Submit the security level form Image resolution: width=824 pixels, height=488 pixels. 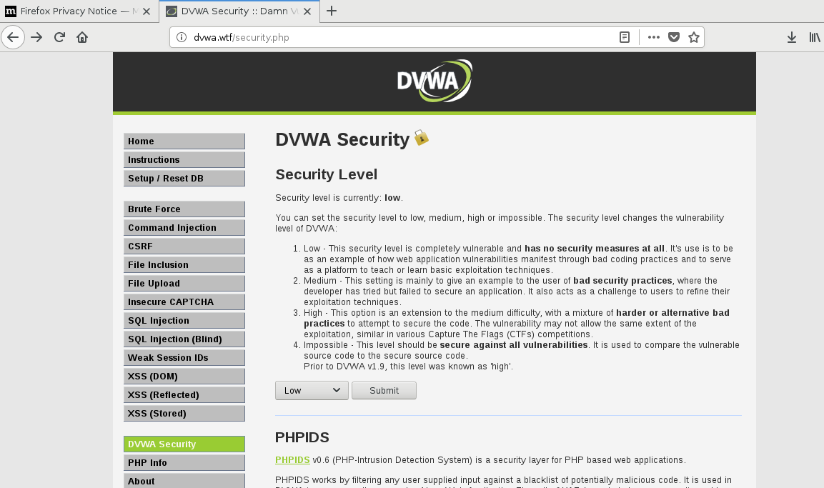384,390
